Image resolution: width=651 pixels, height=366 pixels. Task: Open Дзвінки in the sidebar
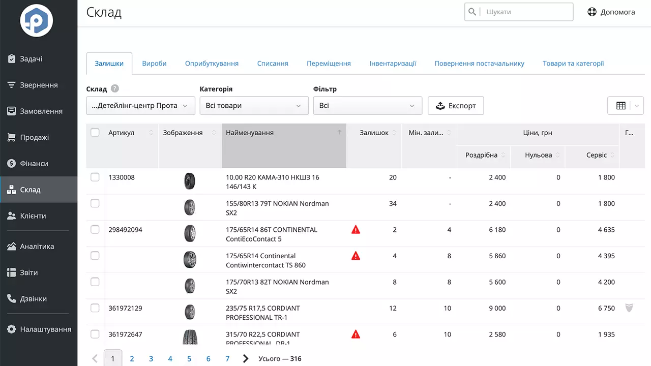click(x=39, y=299)
